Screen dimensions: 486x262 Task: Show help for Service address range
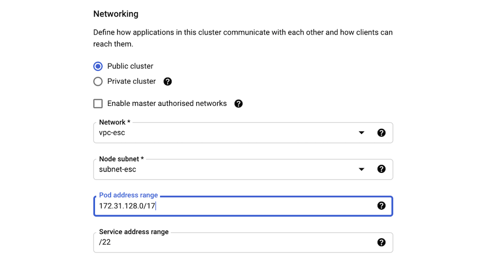pyautogui.click(x=382, y=242)
